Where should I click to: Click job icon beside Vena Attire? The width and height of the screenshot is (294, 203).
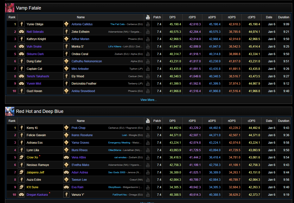(x=66, y=157)
